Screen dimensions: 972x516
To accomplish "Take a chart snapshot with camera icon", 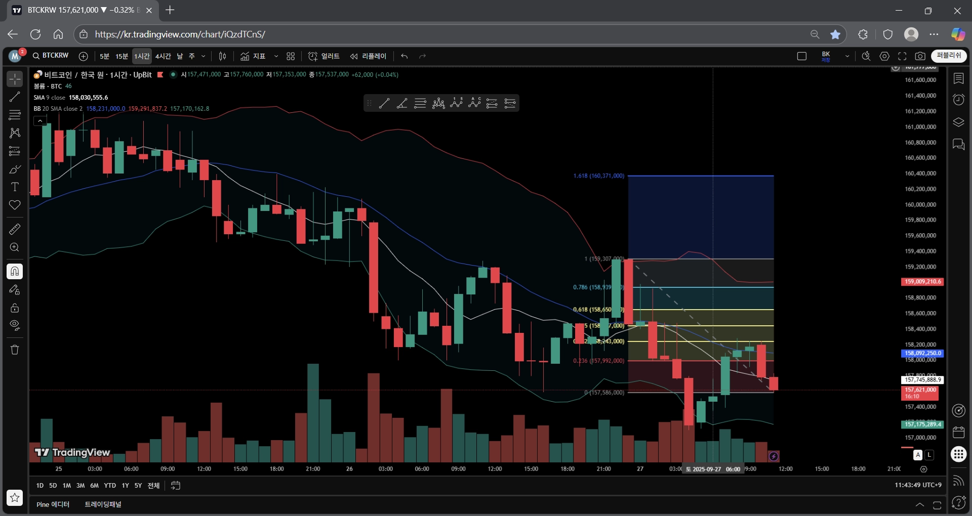I will click(x=920, y=56).
